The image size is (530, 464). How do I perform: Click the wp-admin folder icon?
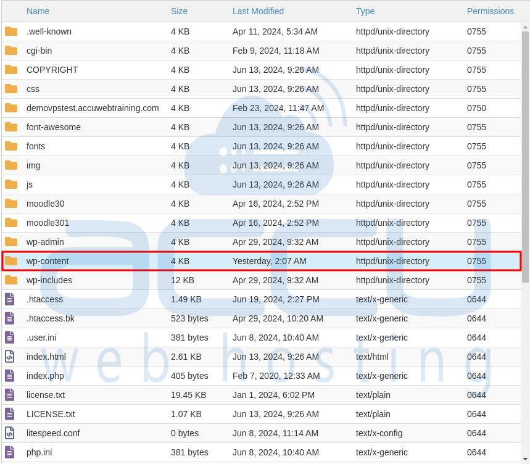pyautogui.click(x=11, y=242)
